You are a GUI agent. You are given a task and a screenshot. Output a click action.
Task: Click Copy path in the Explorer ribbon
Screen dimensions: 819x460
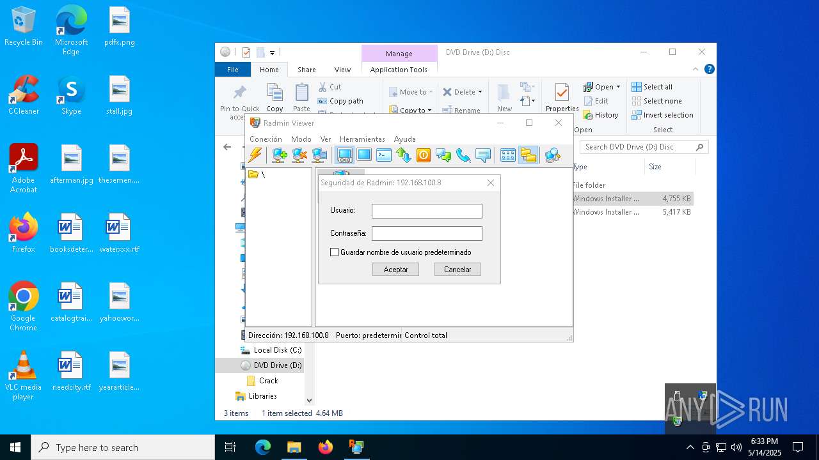[x=340, y=101]
